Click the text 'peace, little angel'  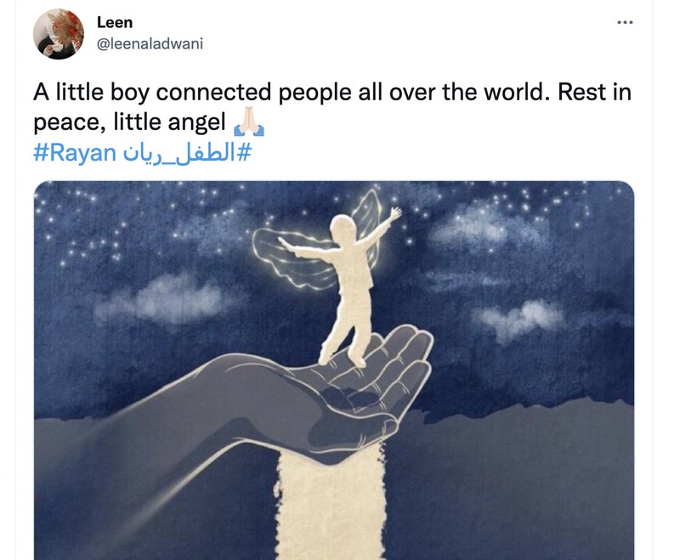coord(130,122)
